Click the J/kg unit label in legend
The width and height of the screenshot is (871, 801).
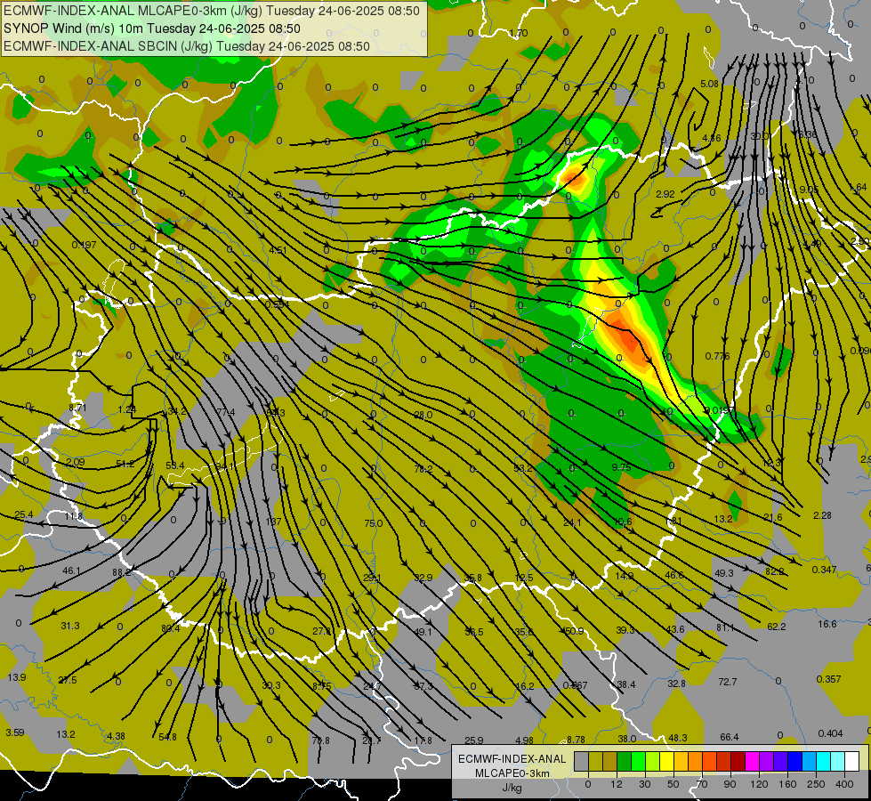point(512,787)
